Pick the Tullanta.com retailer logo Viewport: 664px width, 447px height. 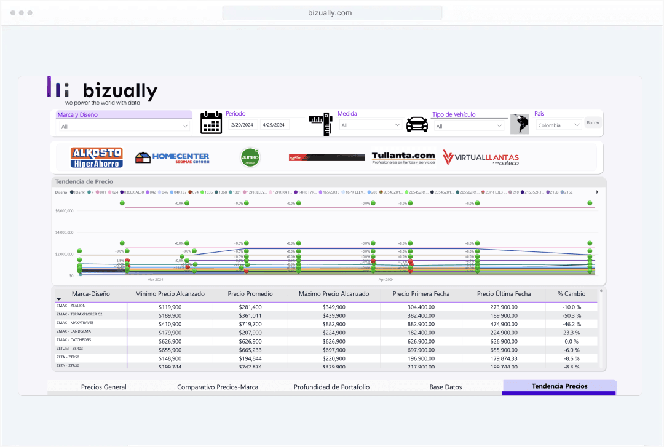tap(403, 157)
